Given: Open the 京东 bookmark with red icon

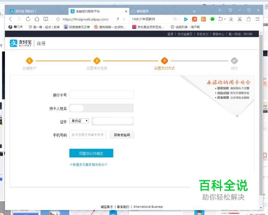Looking at the screenshot, I should [x=148, y=27].
